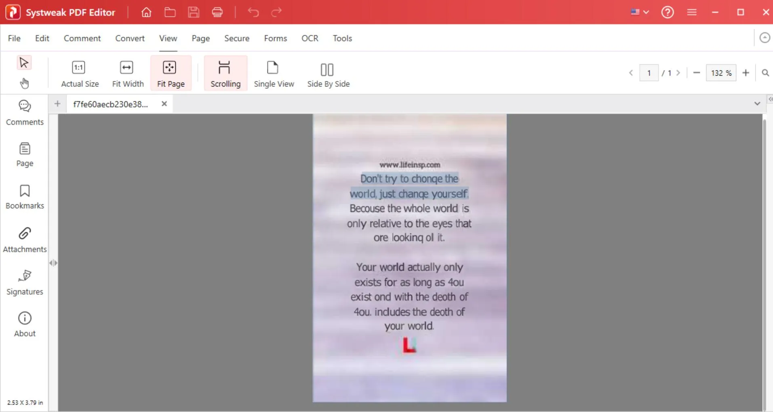Viewport: 773px width, 412px height.
Task: Open a file with the folder icon
Action: [x=170, y=13]
